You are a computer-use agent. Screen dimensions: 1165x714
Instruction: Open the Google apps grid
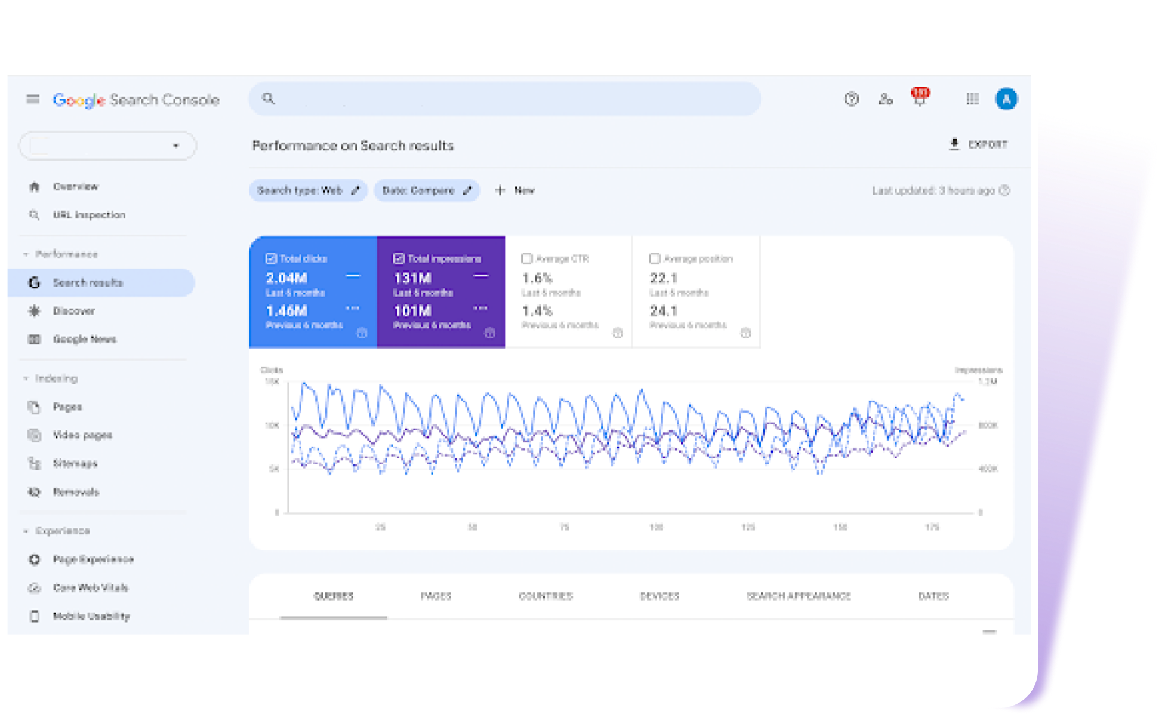click(x=973, y=99)
